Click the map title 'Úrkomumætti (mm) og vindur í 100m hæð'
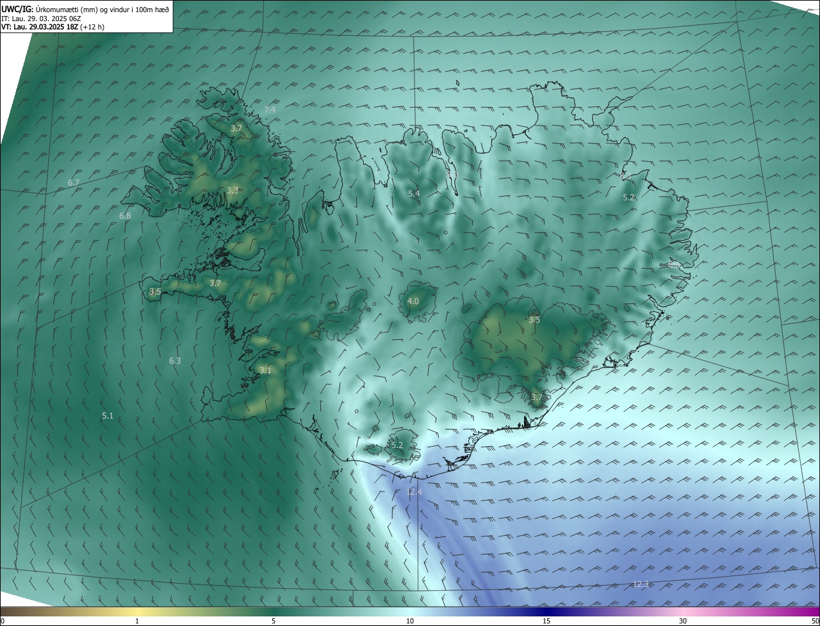Image resolution: width=820 pixels, height=626 pixels. click(x=102, y=9)
